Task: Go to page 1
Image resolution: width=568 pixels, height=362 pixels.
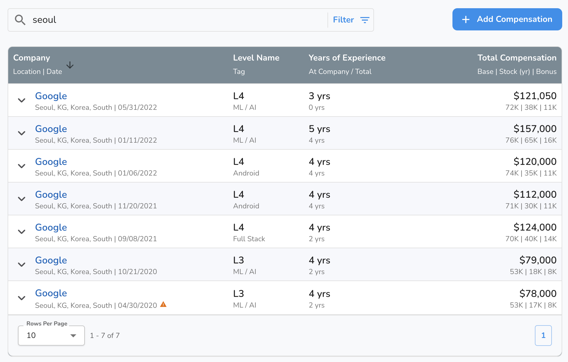Action: click(543, 336)
